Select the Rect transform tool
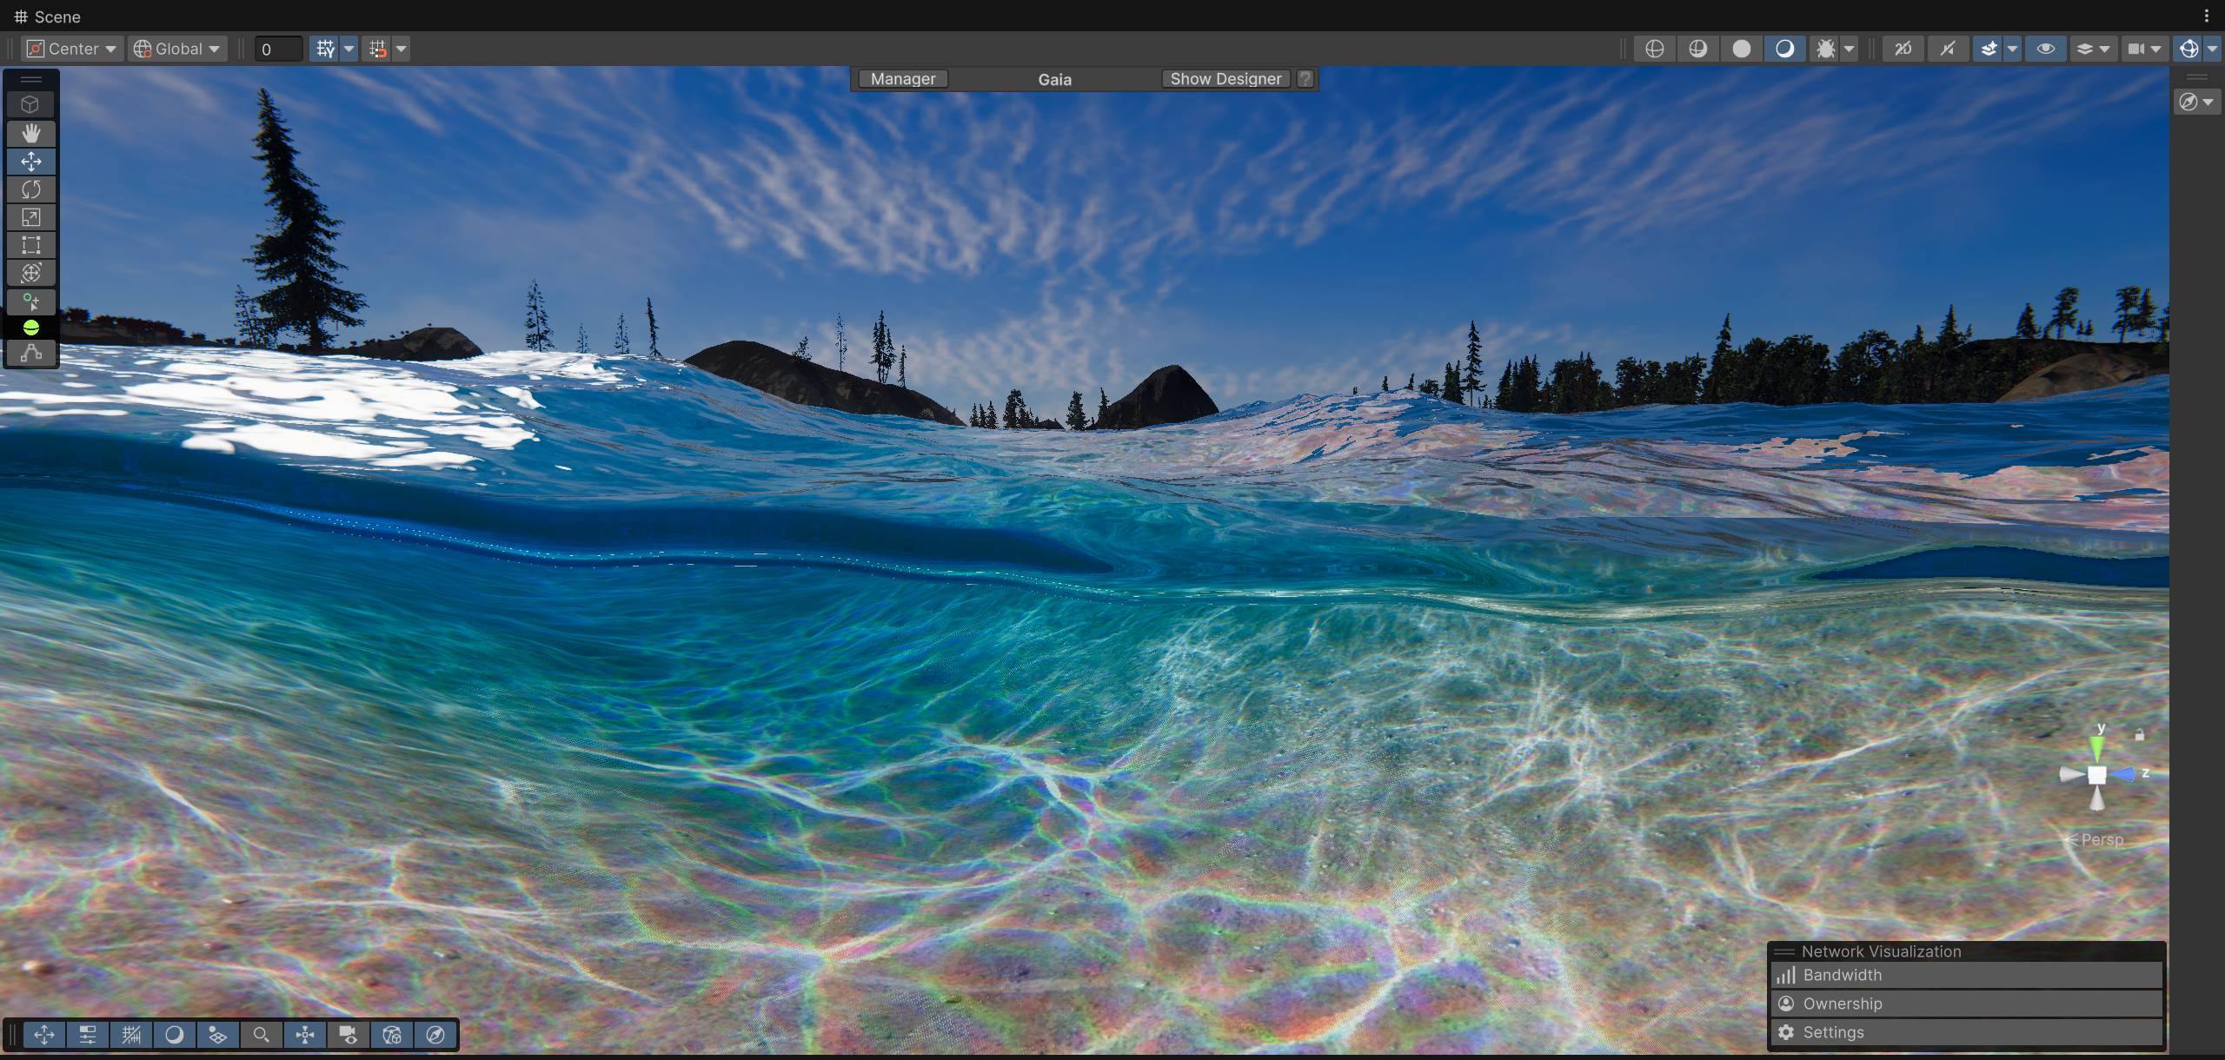The height and width of the screenshot is (1060, 2225). pos(31,245)
